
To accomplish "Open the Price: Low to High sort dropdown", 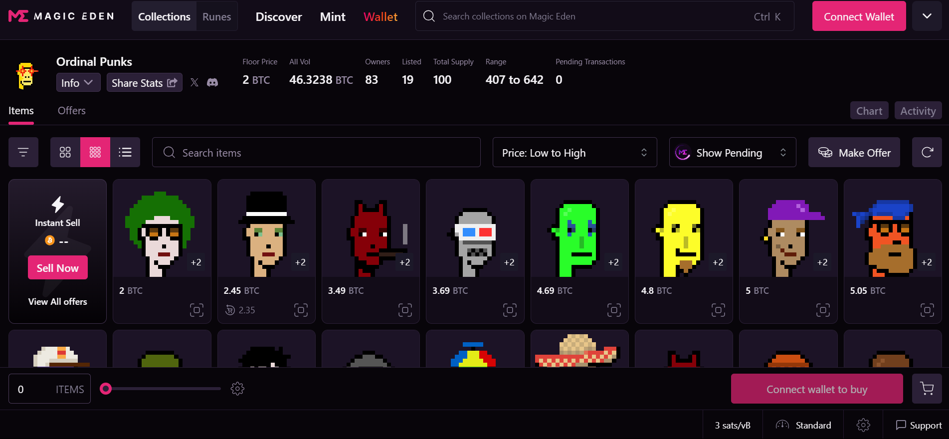I will coord(574,152).
